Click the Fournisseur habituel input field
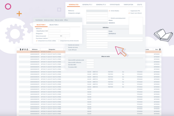174x116 pixels. click(x=57, y=38)
